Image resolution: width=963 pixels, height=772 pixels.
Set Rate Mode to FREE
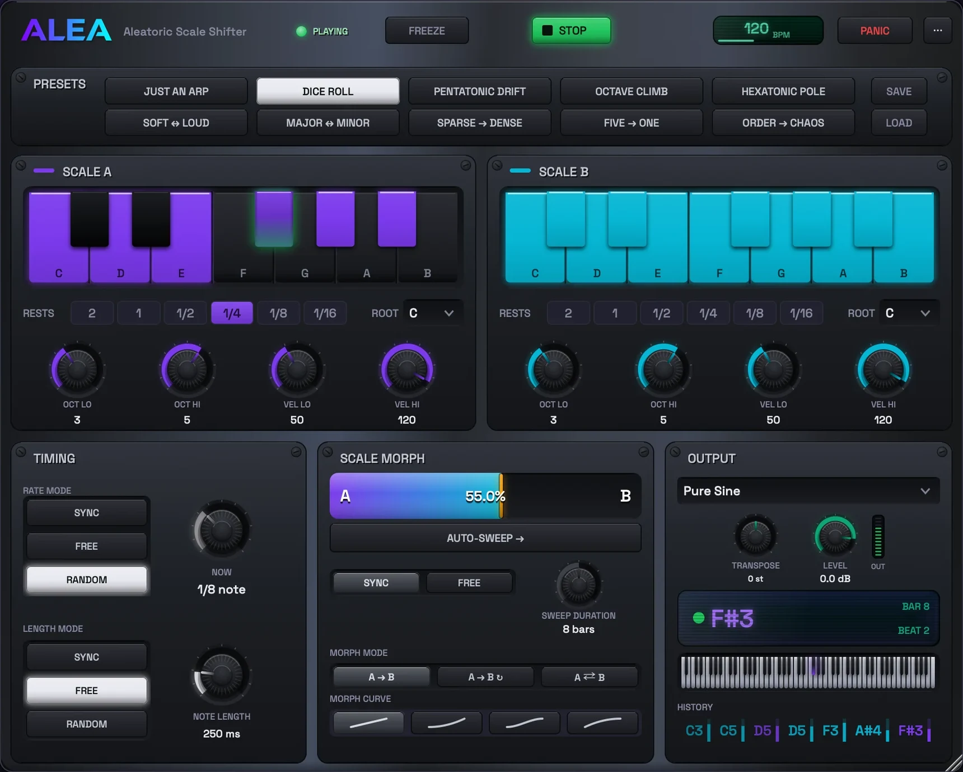pyautogui.click(x=87, y=546)
